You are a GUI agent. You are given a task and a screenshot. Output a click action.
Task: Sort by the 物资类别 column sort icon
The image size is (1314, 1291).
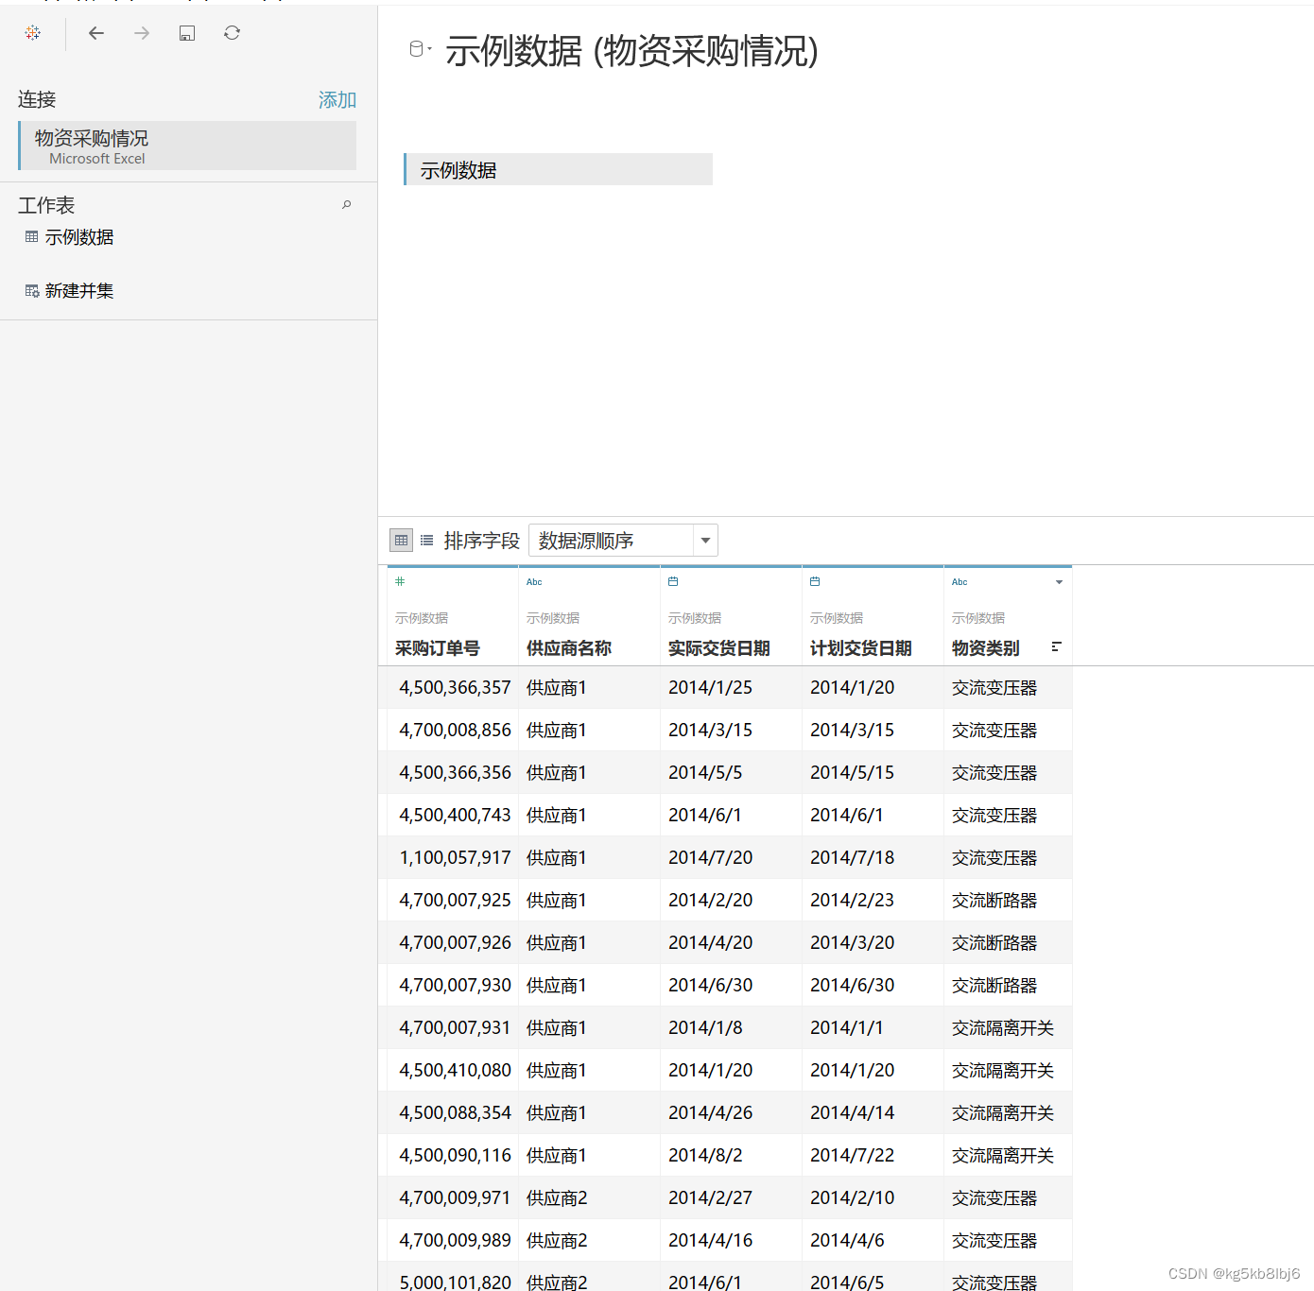pos(1057,646)
